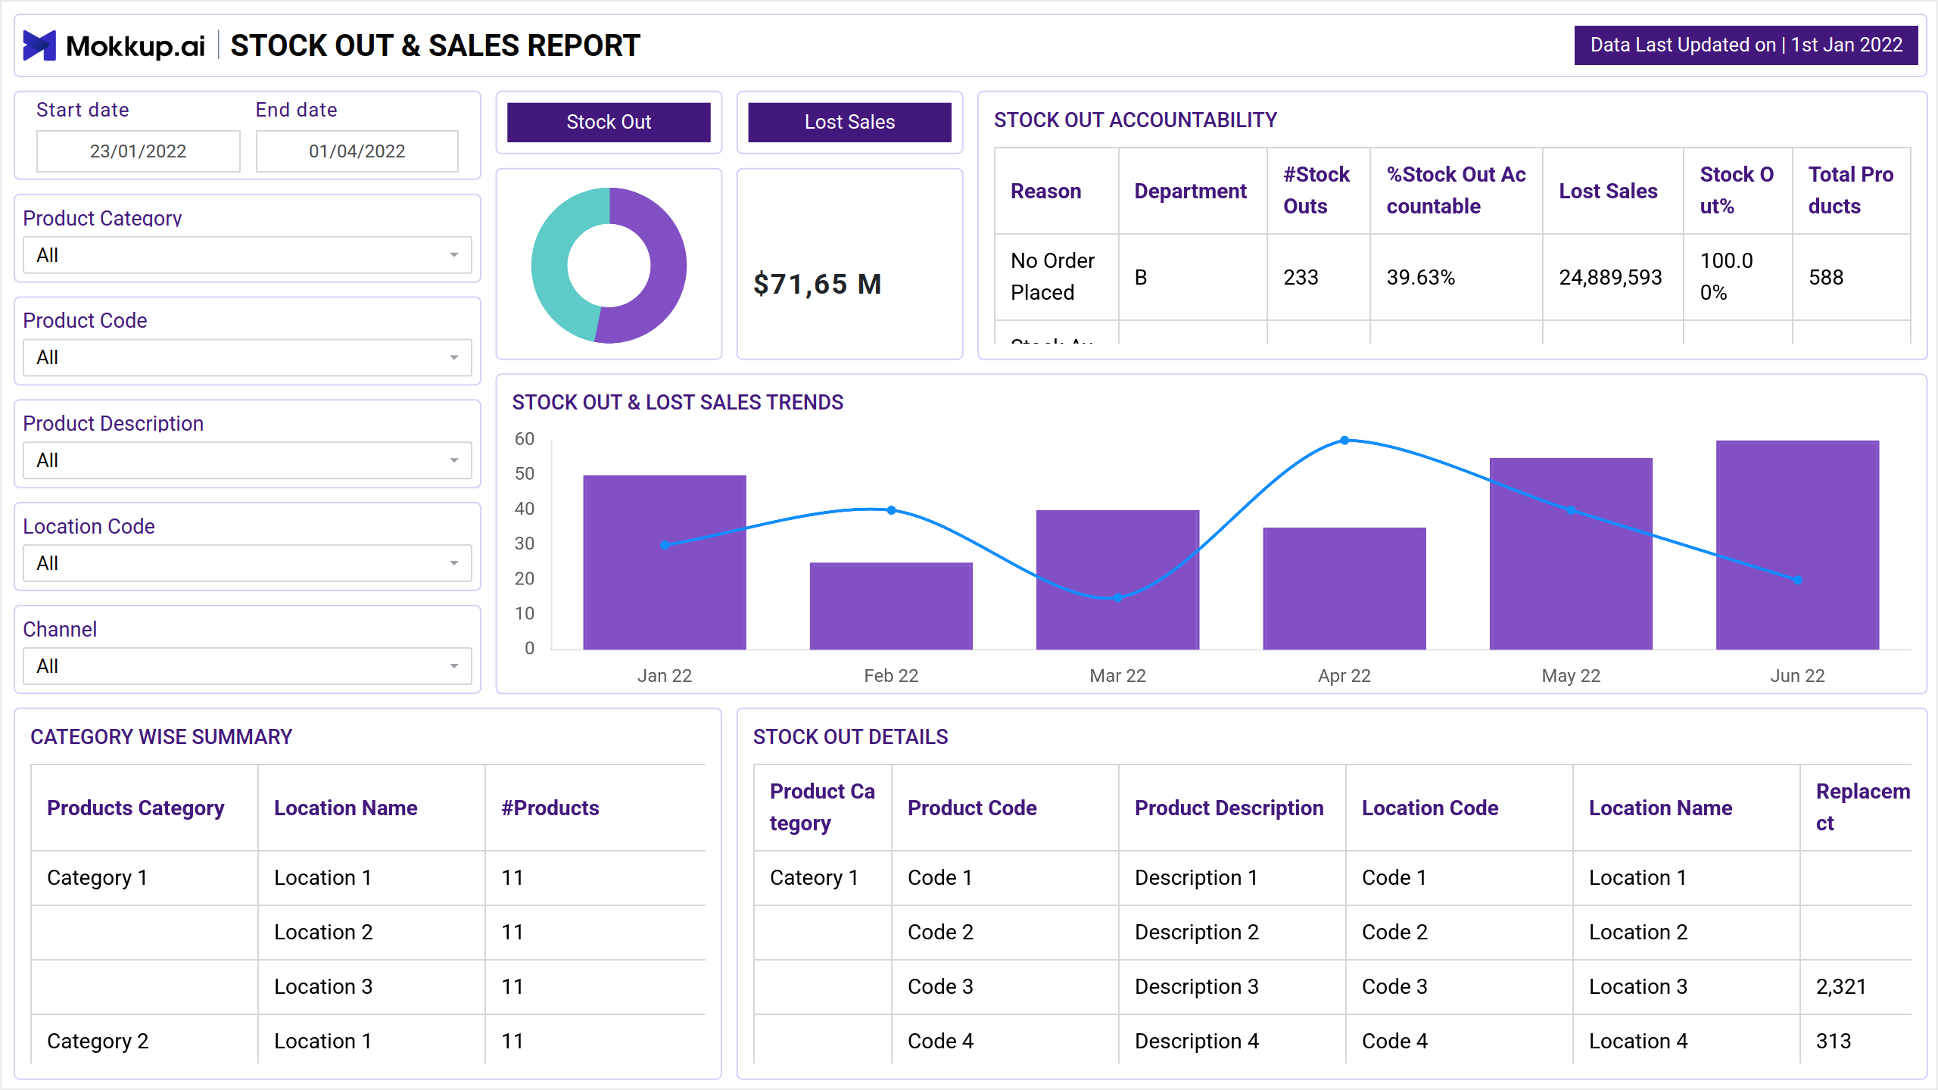
Task: Click the Jun 22 bar in trends chart
Action: click(1797, 545)
